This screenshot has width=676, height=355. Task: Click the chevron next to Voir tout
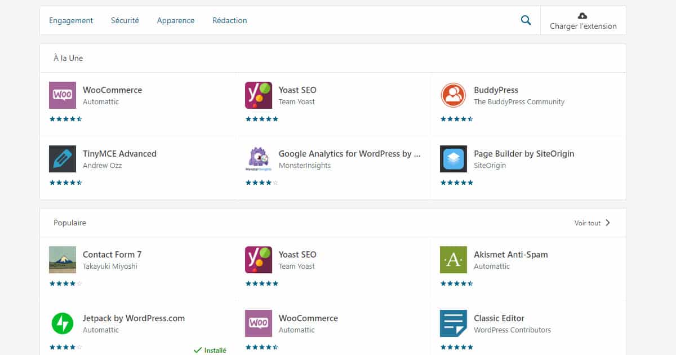[x=608, y=223]
